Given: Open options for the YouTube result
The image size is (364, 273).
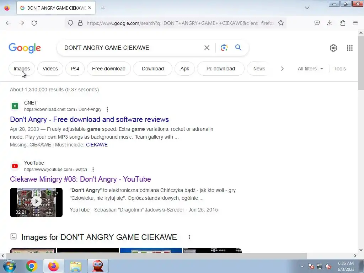Looking at the screenshot, I should (93, 170).
